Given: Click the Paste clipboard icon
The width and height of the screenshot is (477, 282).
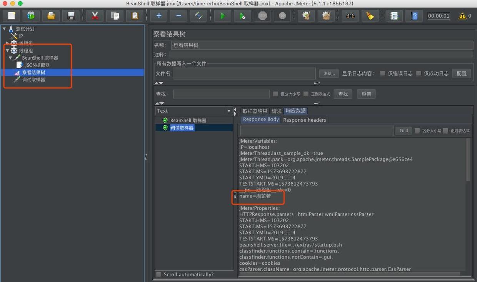Looking at the screenshot, I should (135, 16).
